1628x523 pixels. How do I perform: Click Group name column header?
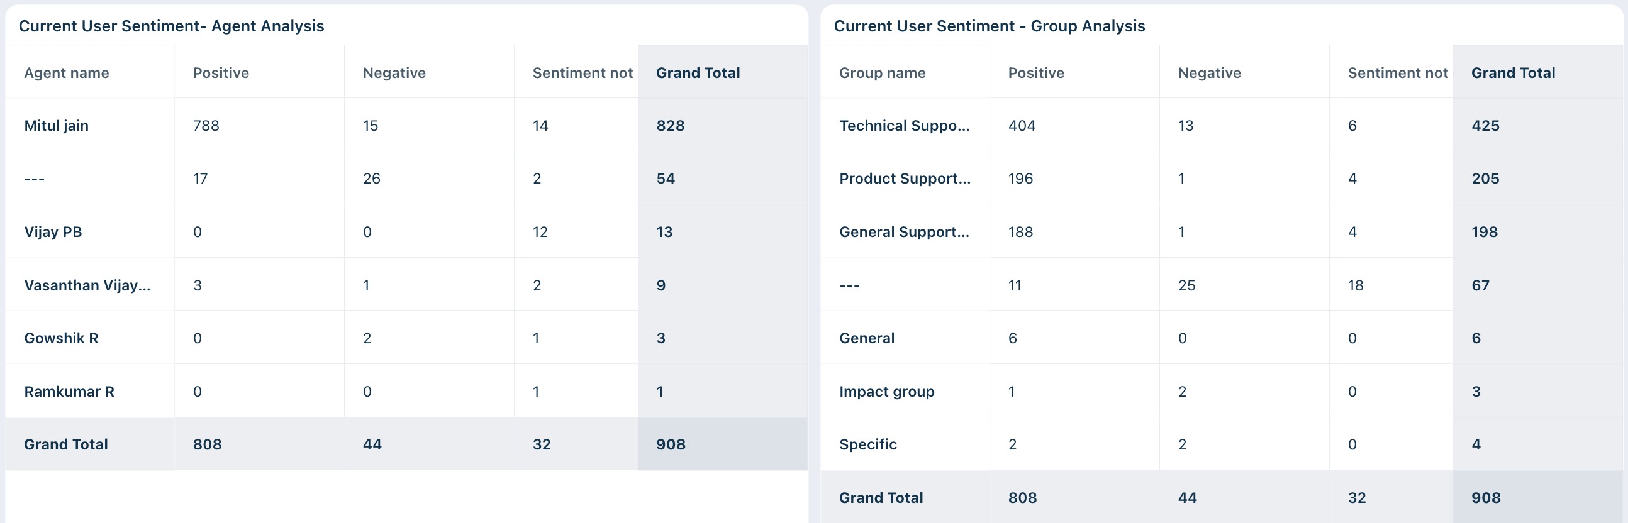pyautogui.click(x=881, y=73)
